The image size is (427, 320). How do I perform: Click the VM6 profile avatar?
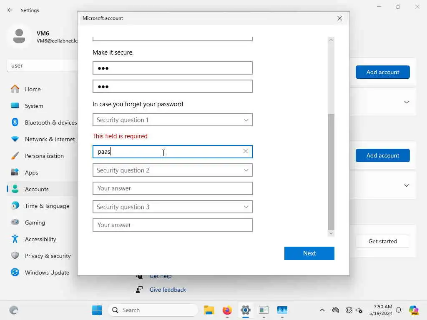19,37
